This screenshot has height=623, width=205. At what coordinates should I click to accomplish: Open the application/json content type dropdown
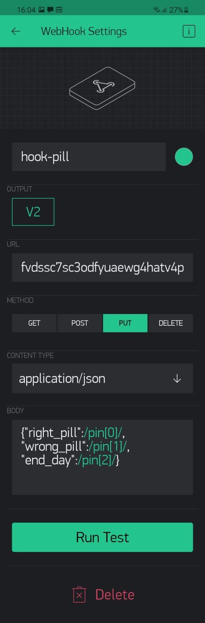point(102,378)
